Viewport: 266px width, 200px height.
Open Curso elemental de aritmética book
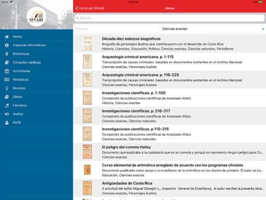[x=170, y=170]
